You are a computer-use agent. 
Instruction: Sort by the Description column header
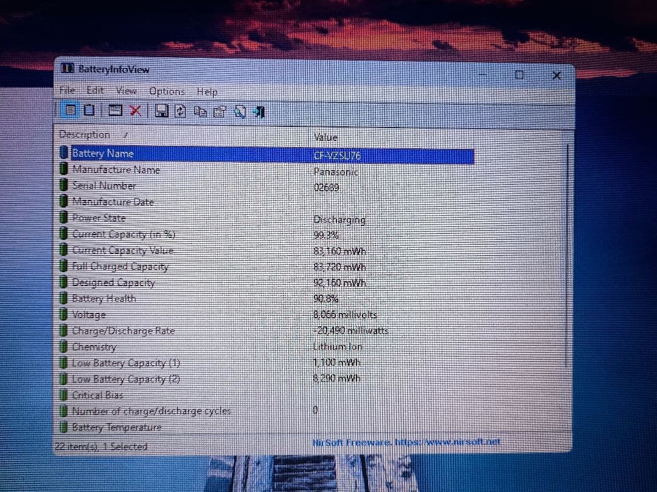click(x=85, y=134)
